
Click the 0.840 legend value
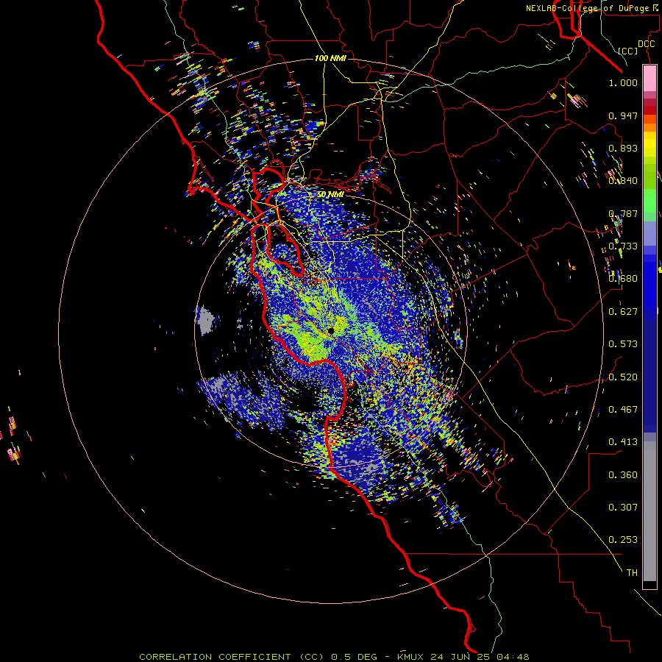(x=623, y=181)
